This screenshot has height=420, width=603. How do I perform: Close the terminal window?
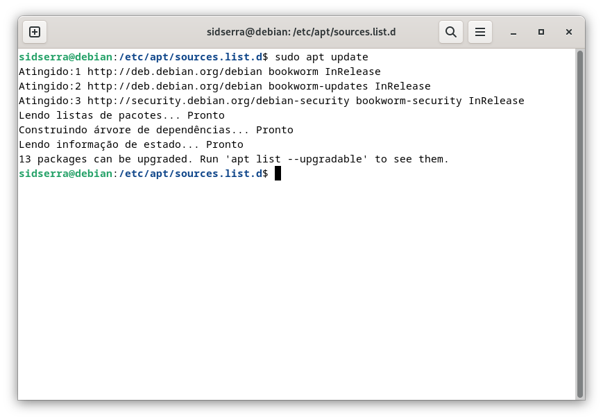(x=569, y=32)
